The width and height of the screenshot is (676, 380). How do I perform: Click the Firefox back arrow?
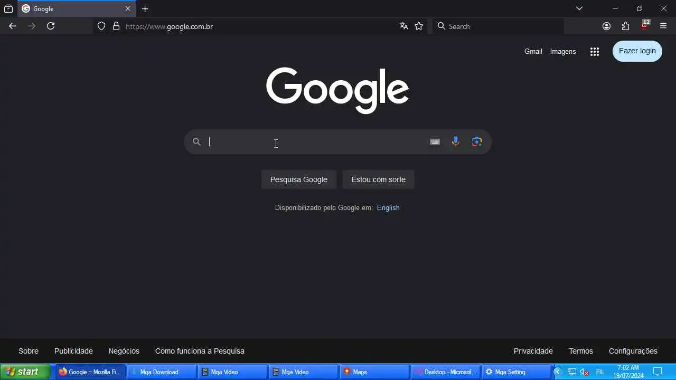[13, 26]
